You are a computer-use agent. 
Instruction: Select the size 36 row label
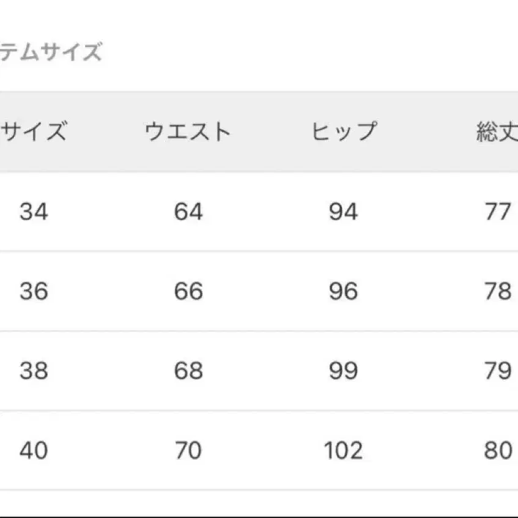[34, 291]
